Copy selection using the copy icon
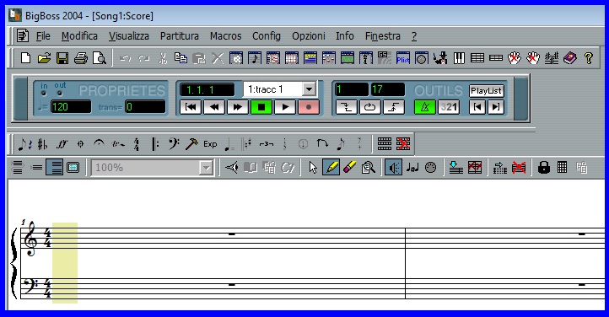 [181, 58]
